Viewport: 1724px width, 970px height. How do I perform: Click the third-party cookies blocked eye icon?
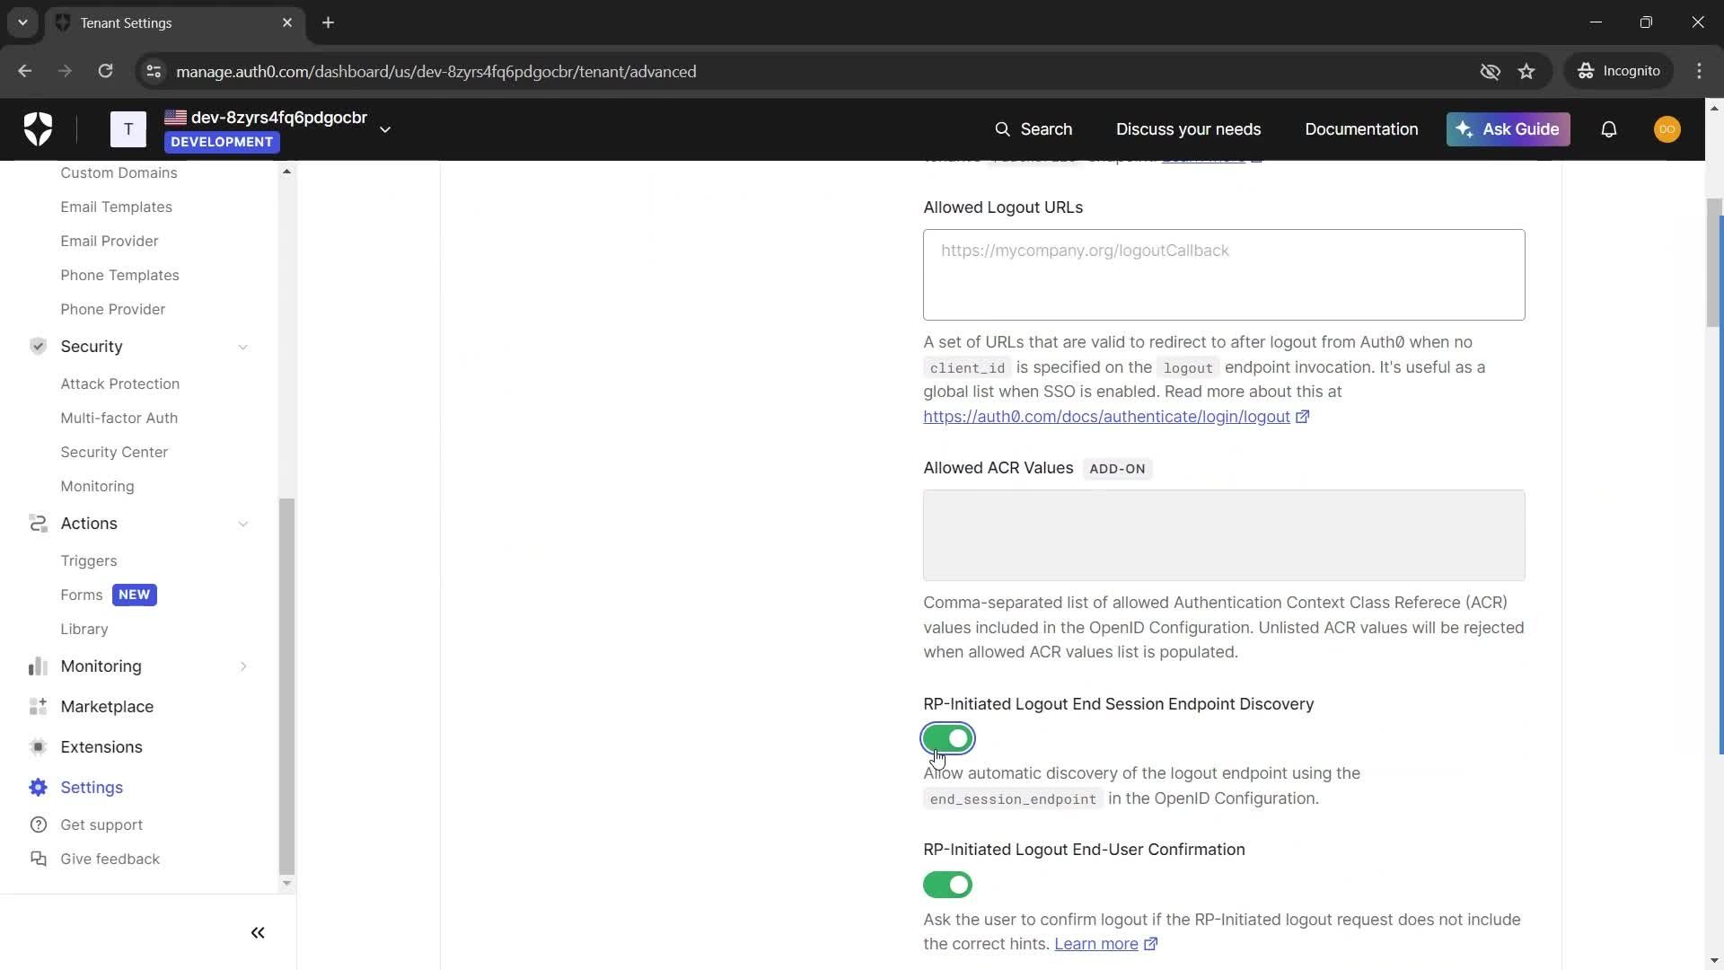coord(1490,71)
